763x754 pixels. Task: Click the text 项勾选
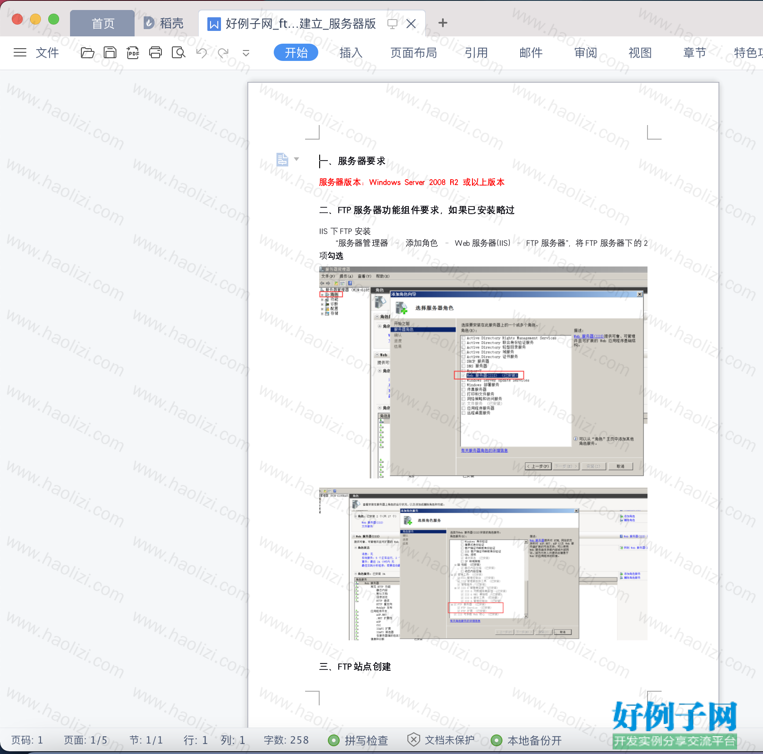pyautogui.click(x=331, y=256)
